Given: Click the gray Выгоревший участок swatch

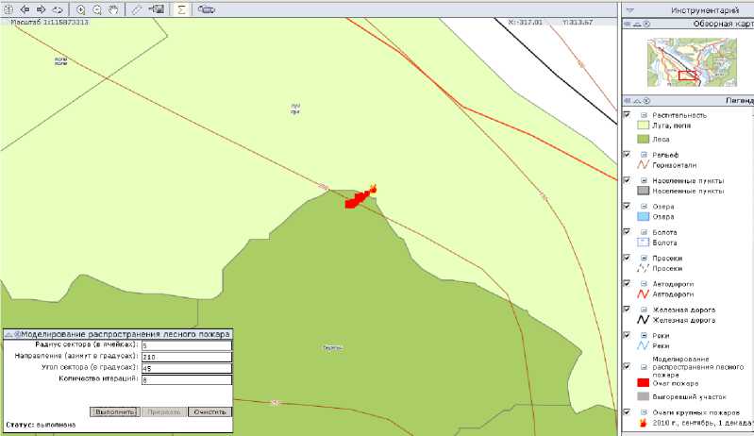Looking at the screenshot, I should point(643,396).
